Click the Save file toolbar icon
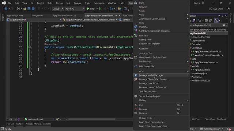The image size is (234, 131). 29,9
